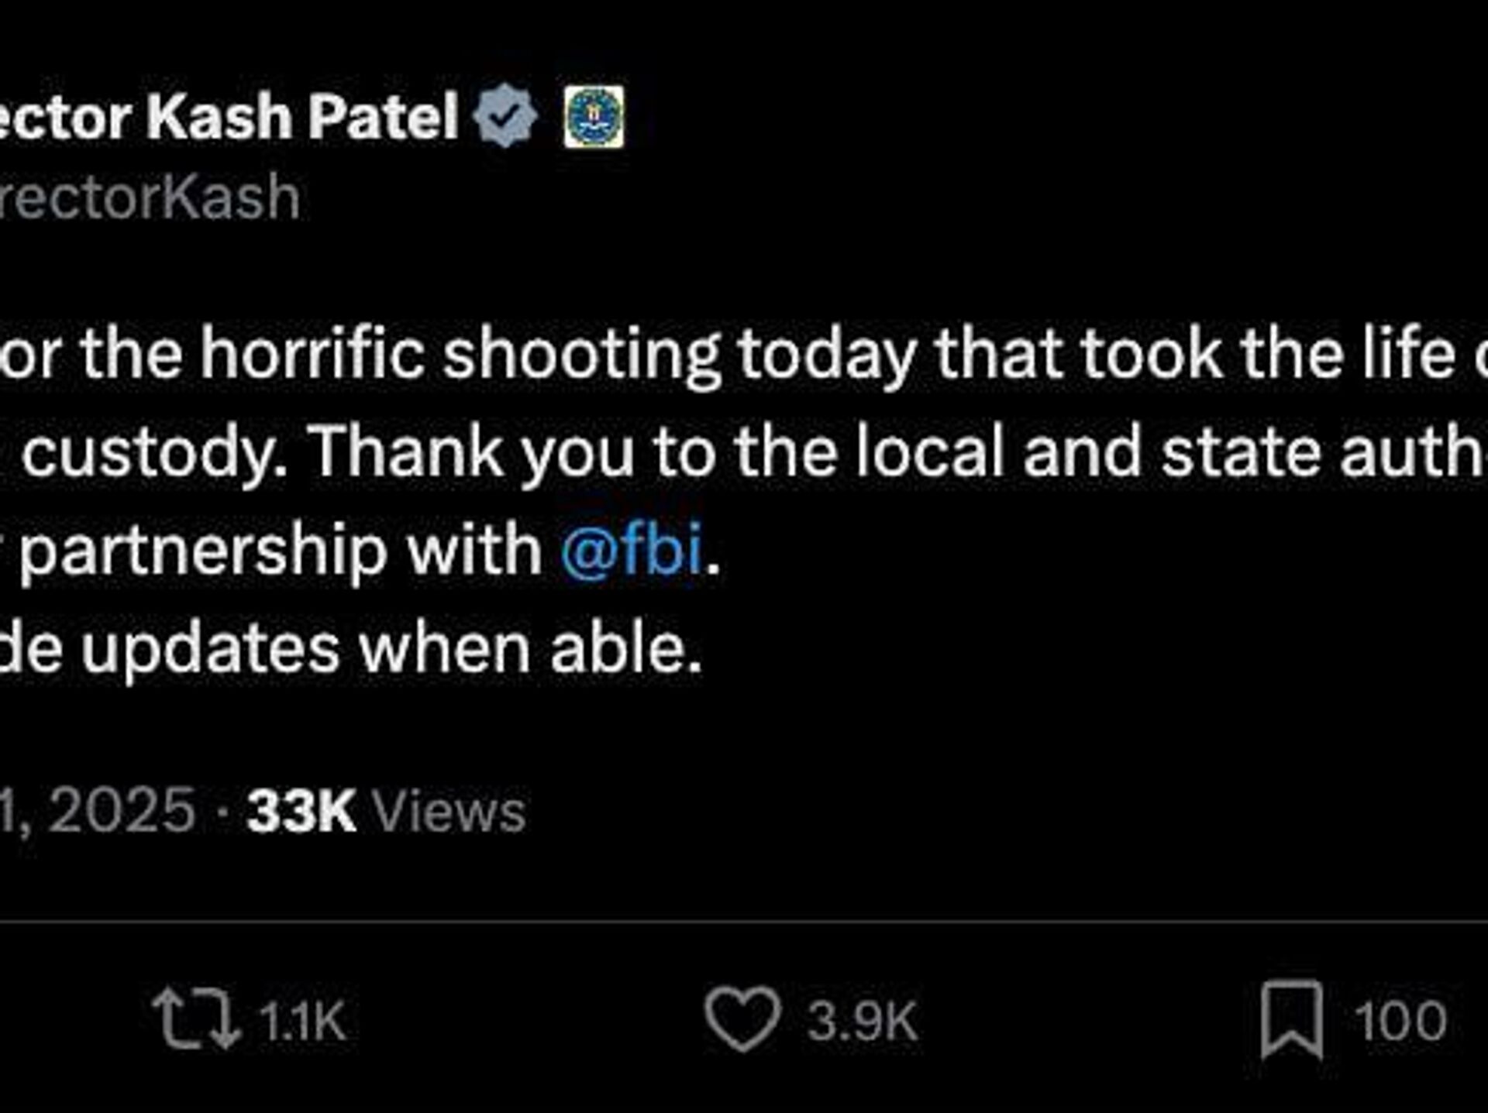
Task: Click the 33K view count number
Action: click(301, 812)
